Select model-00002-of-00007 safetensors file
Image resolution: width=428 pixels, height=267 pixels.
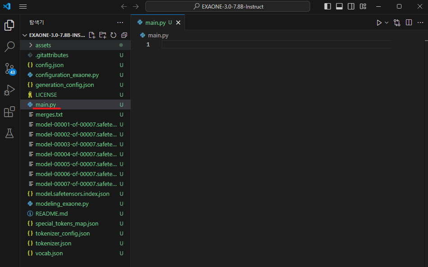75,134
